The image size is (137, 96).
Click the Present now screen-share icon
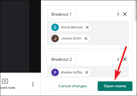5,81
